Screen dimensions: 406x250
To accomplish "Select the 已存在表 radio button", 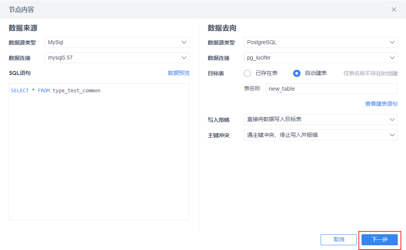I will point(247,73).
